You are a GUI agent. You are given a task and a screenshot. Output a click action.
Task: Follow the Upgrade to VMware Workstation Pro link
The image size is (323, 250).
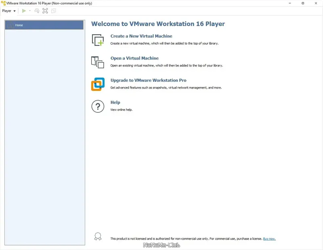point(148,81)
